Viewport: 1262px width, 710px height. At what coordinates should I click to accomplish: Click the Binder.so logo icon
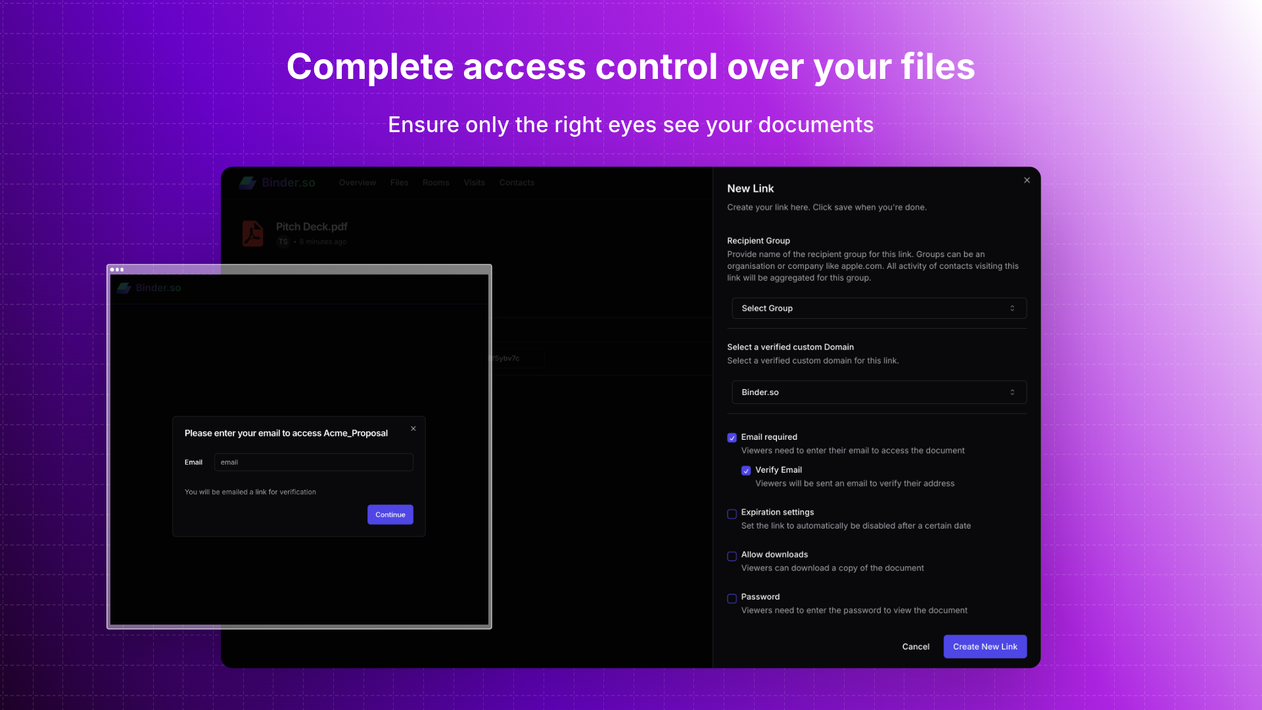(x=248, y=182)
